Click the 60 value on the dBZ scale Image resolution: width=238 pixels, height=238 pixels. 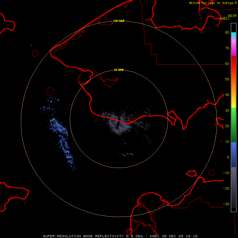click(227, 64)
